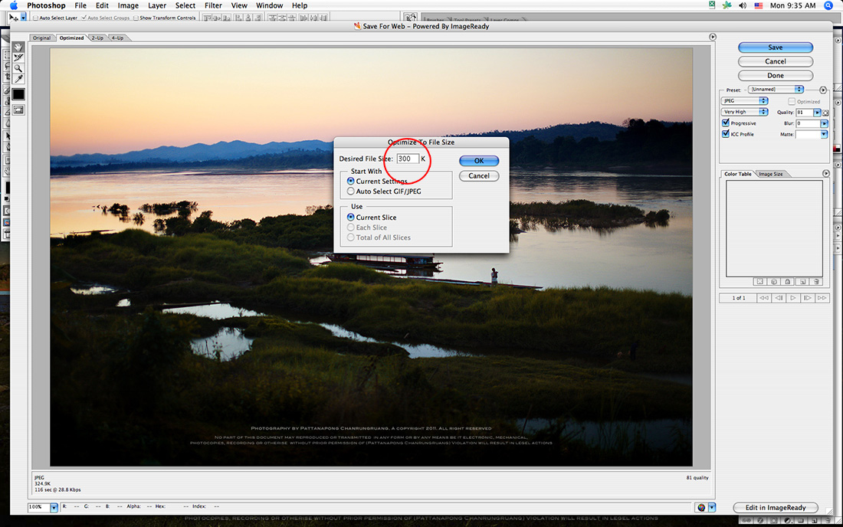The image size is (843, 527).
Task: Click the Edit in ImageReady button
Action: click(776, 508)
